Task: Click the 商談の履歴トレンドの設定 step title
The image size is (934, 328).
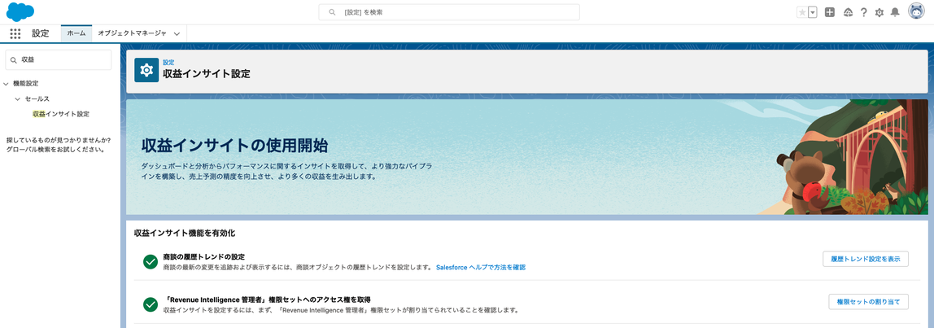Action: 204,256
